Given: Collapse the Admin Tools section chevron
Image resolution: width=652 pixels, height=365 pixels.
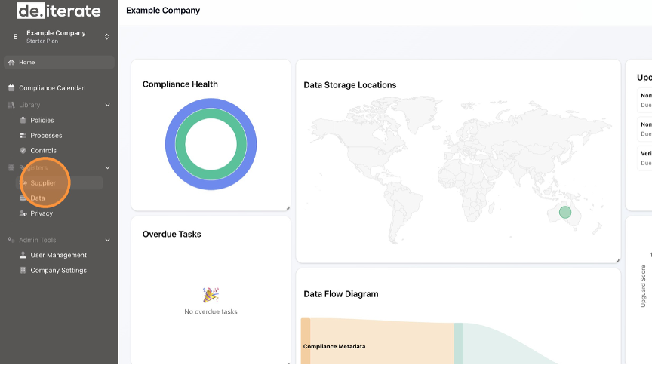Looking at the screenshot, I should click(x=107, y=240).
